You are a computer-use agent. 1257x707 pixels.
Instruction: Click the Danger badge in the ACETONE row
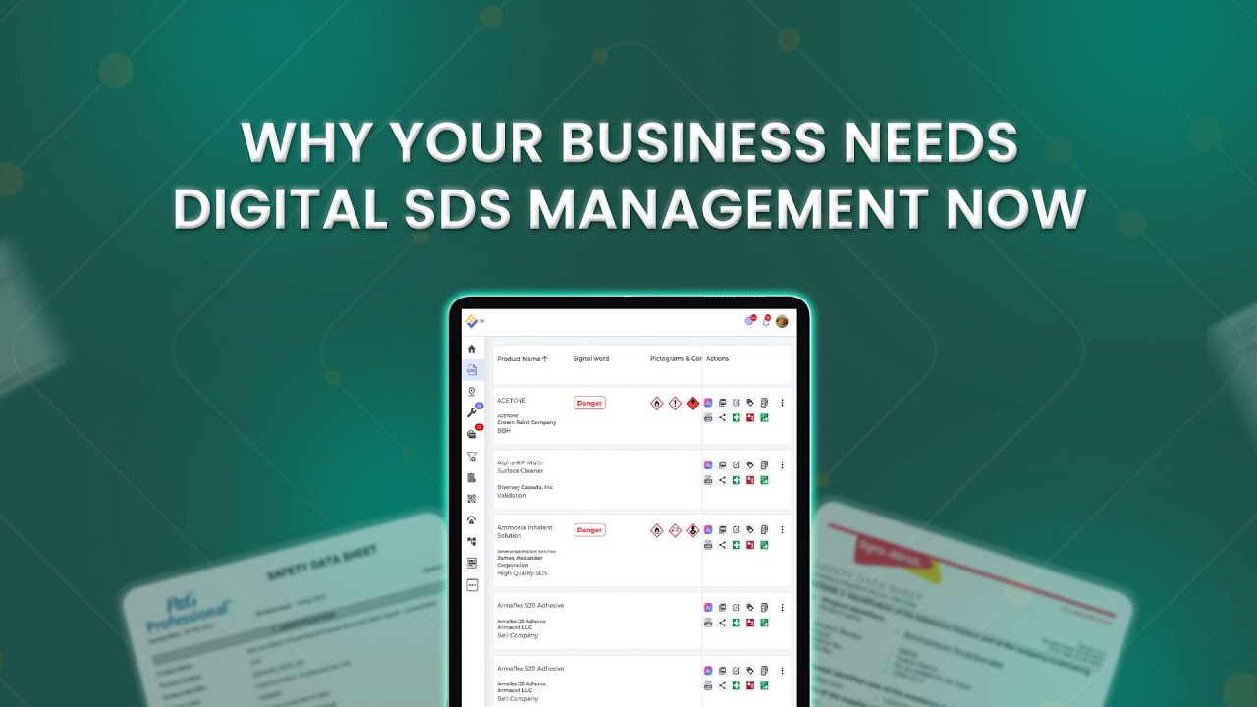click(x=589, y=403)
